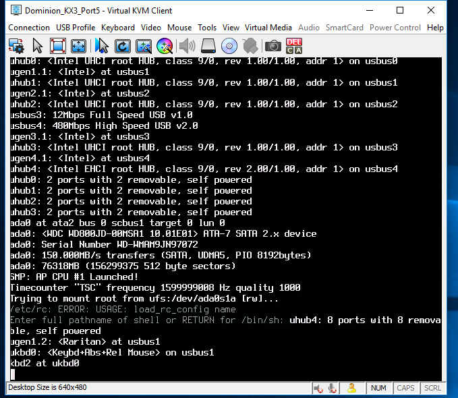Open the Color Calibration wheel icon
The image size is (458, 398).
[164, 46]
